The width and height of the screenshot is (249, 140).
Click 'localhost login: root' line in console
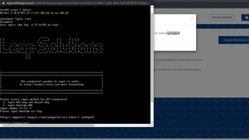16,19
